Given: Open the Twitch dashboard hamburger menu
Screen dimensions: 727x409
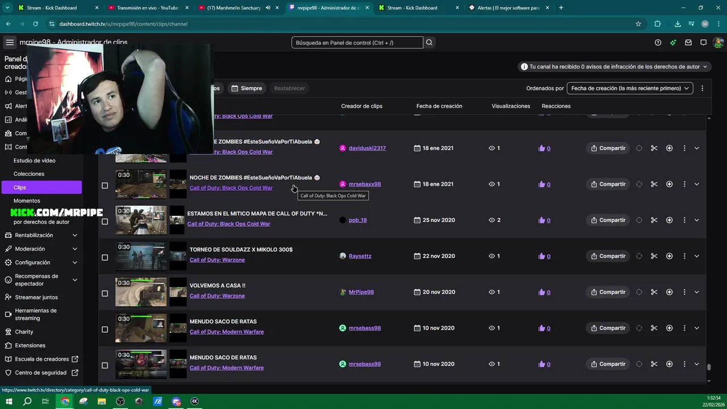Looking at the screenshot, I should (10, 43).
